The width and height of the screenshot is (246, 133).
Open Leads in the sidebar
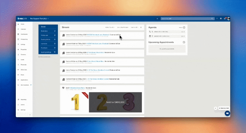[x=22, y=60]
